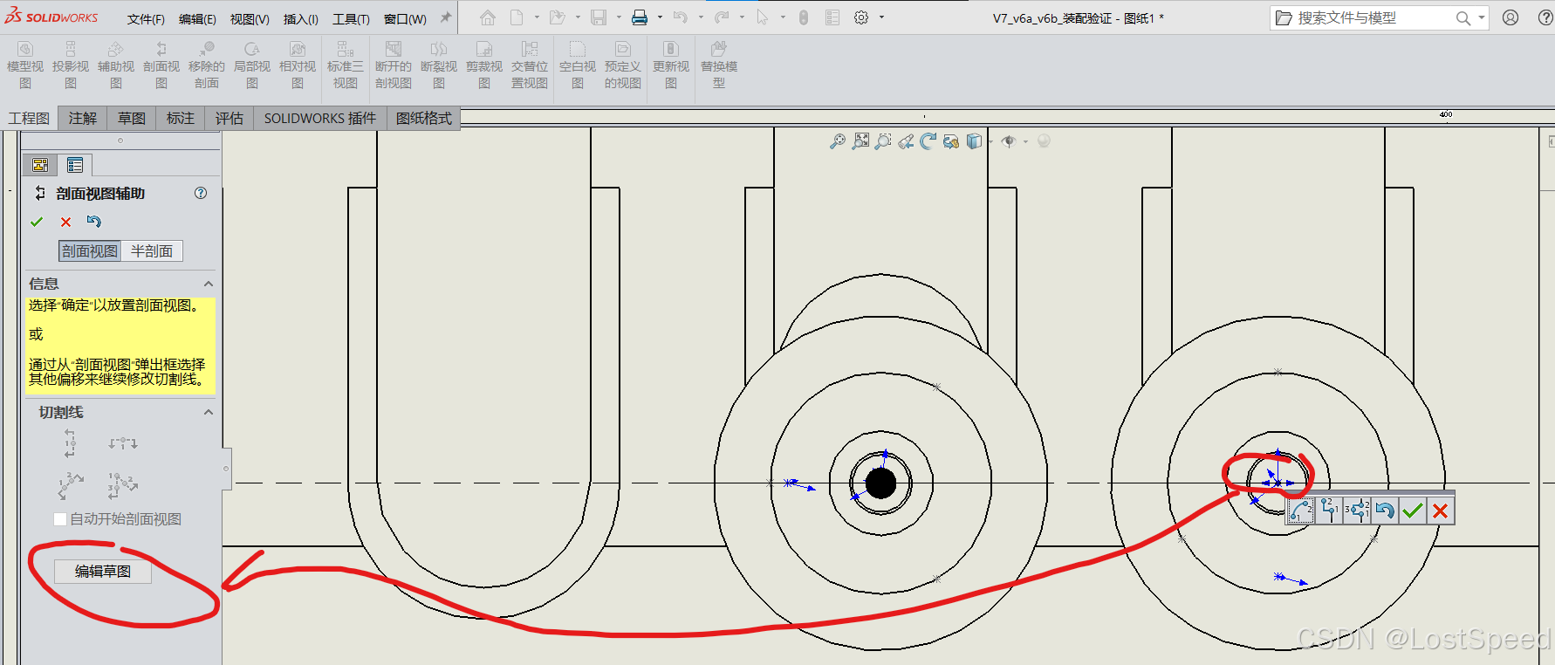
Task: Click the Edit Sketch (编辑草图) button
Action: tap(103, 572)
